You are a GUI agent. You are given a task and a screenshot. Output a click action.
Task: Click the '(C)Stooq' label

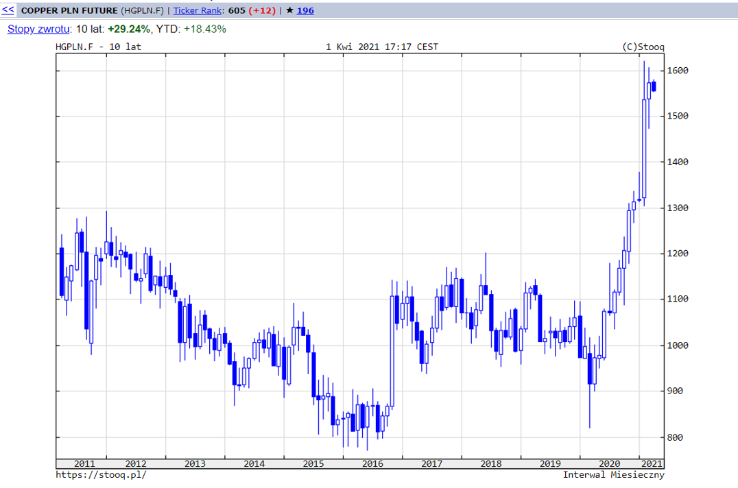[643, 47]
